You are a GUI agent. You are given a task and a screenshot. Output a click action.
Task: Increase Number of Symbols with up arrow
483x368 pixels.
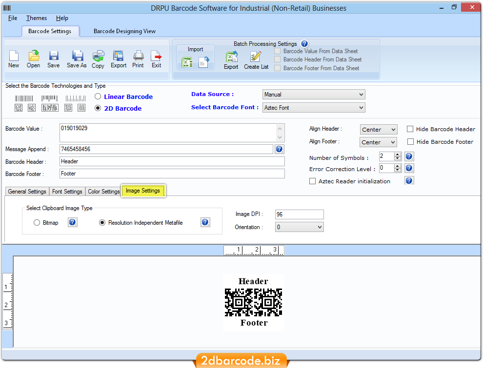point(398,154)
